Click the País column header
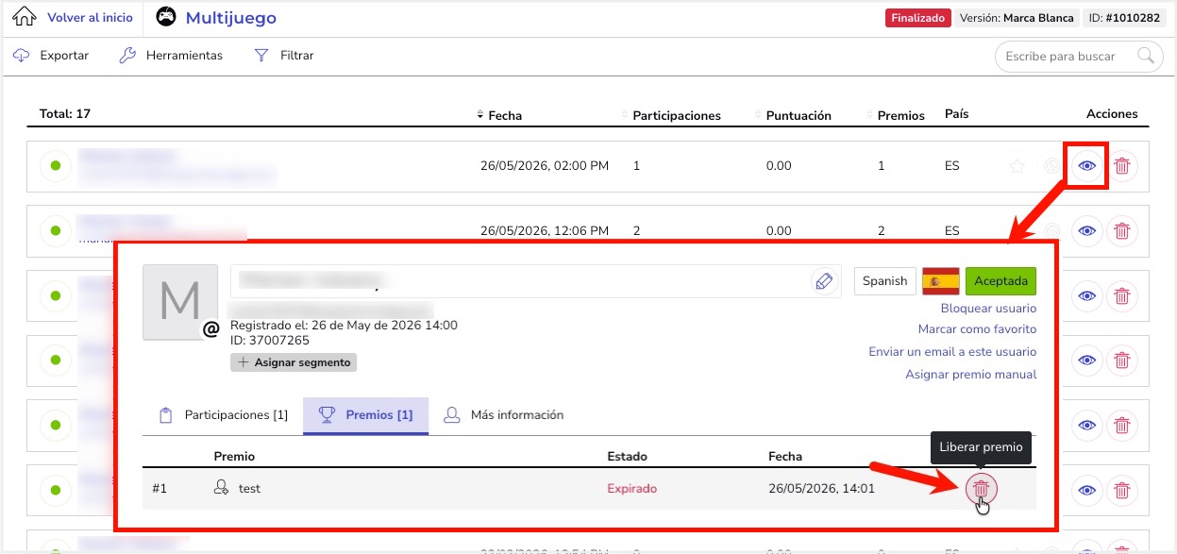This screenshot has width=1177, height=554. (x=956, y=114)
